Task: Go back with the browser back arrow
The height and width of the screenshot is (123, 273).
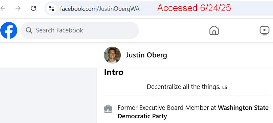Action: click(3, 8)
